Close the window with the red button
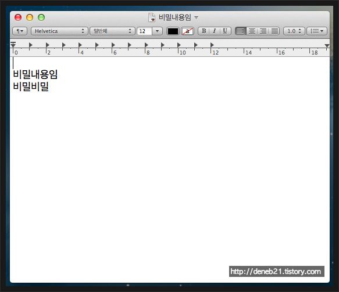 pyautogui.click(x=18, y=17)
